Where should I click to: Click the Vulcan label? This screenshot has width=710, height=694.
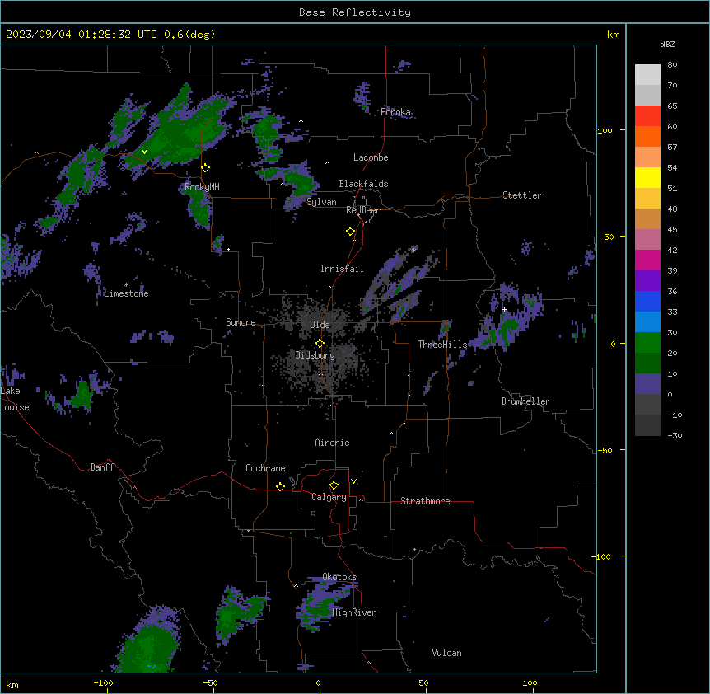pyautogui.click(x=447, y=653)
